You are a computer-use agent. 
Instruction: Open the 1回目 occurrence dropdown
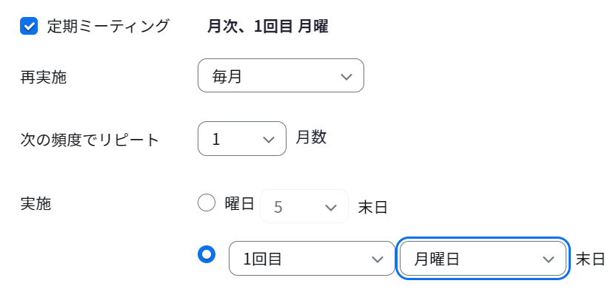point(312,258)
